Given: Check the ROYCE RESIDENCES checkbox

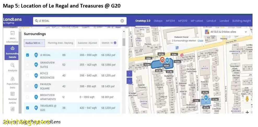Looking at the screenshot, I should tap(27, 75).
